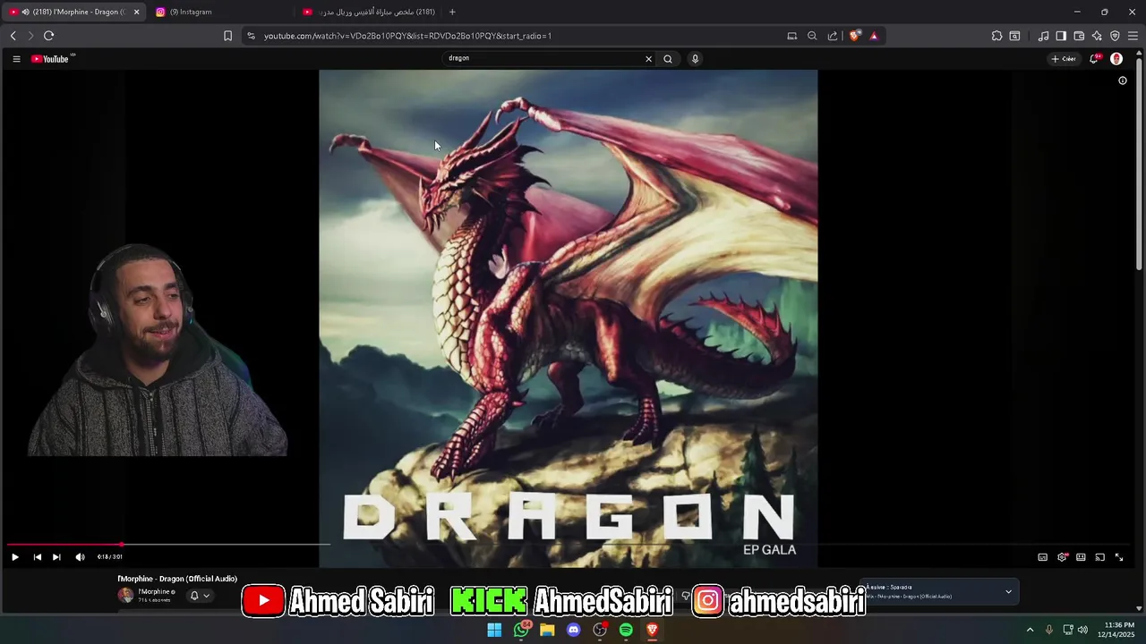Enter fullscreen video mode
Screen dimensions: 1146x644
1119,557
